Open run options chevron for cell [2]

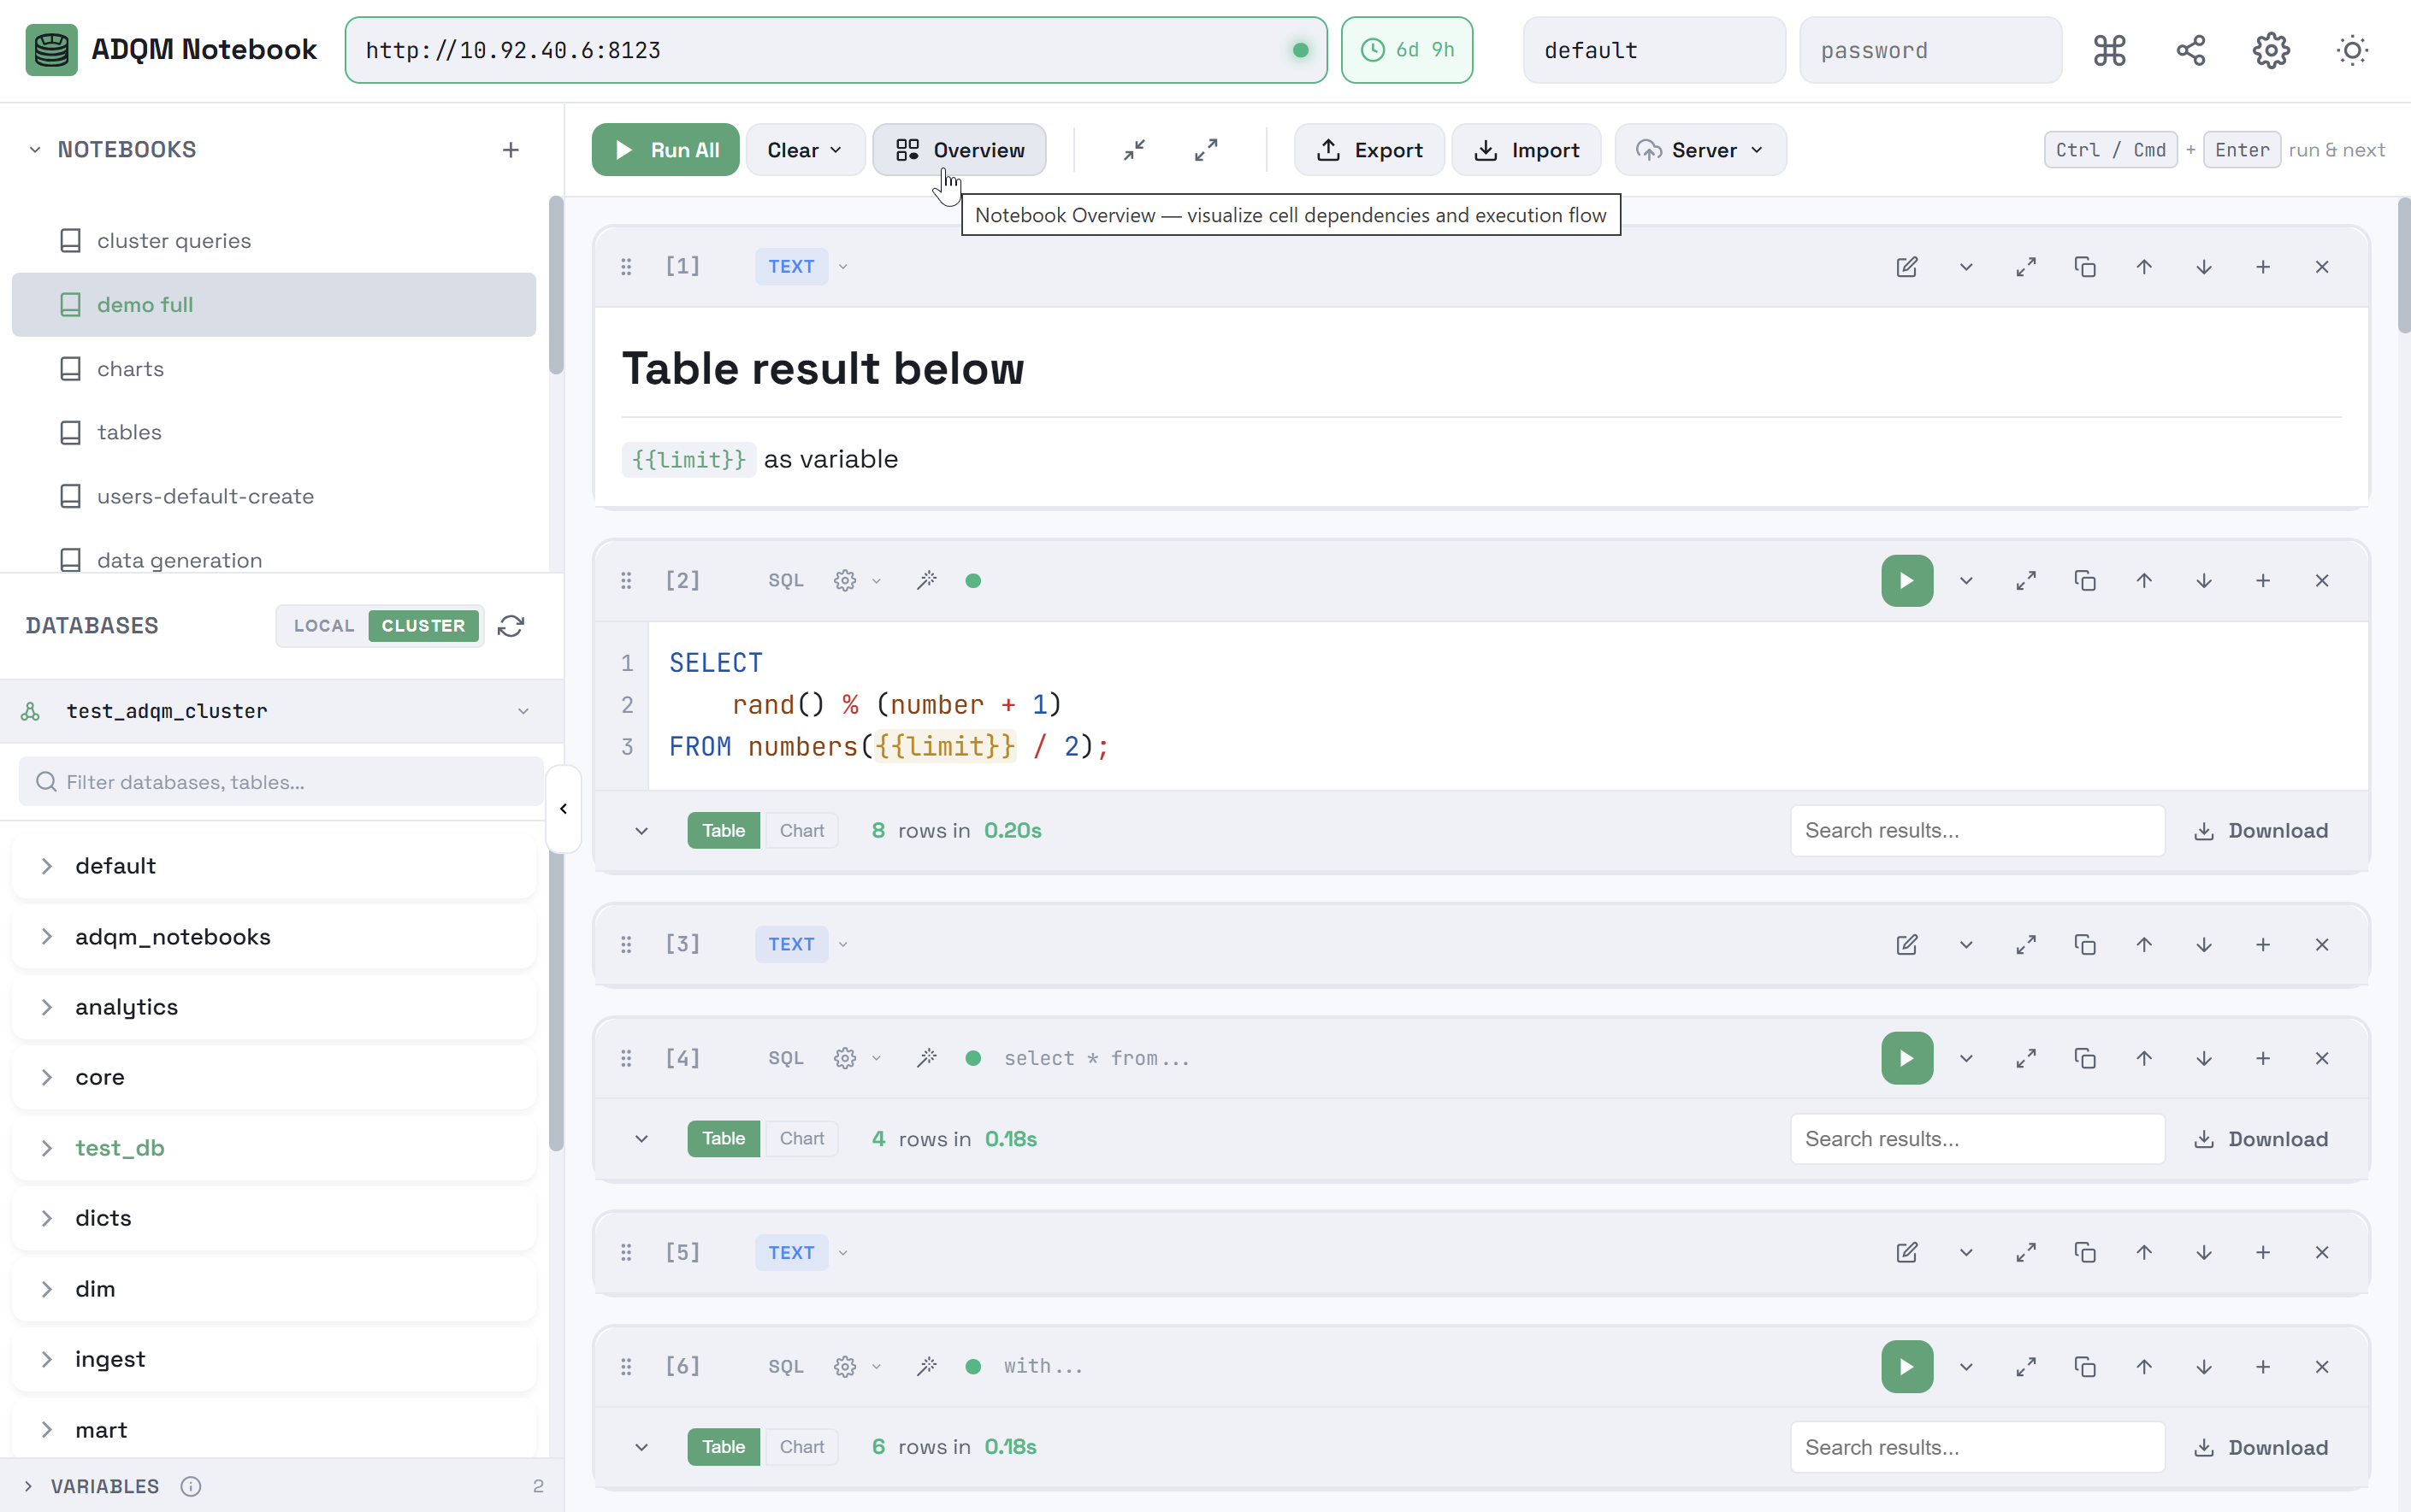(x=1965, y=581)
